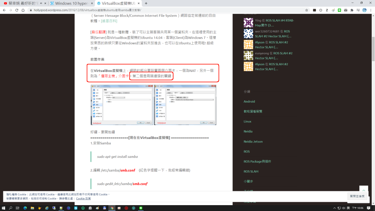The width and height of the screenshot is (375, 211).
Task: Click the address bar URL field
Action: (x=167, y=10)
